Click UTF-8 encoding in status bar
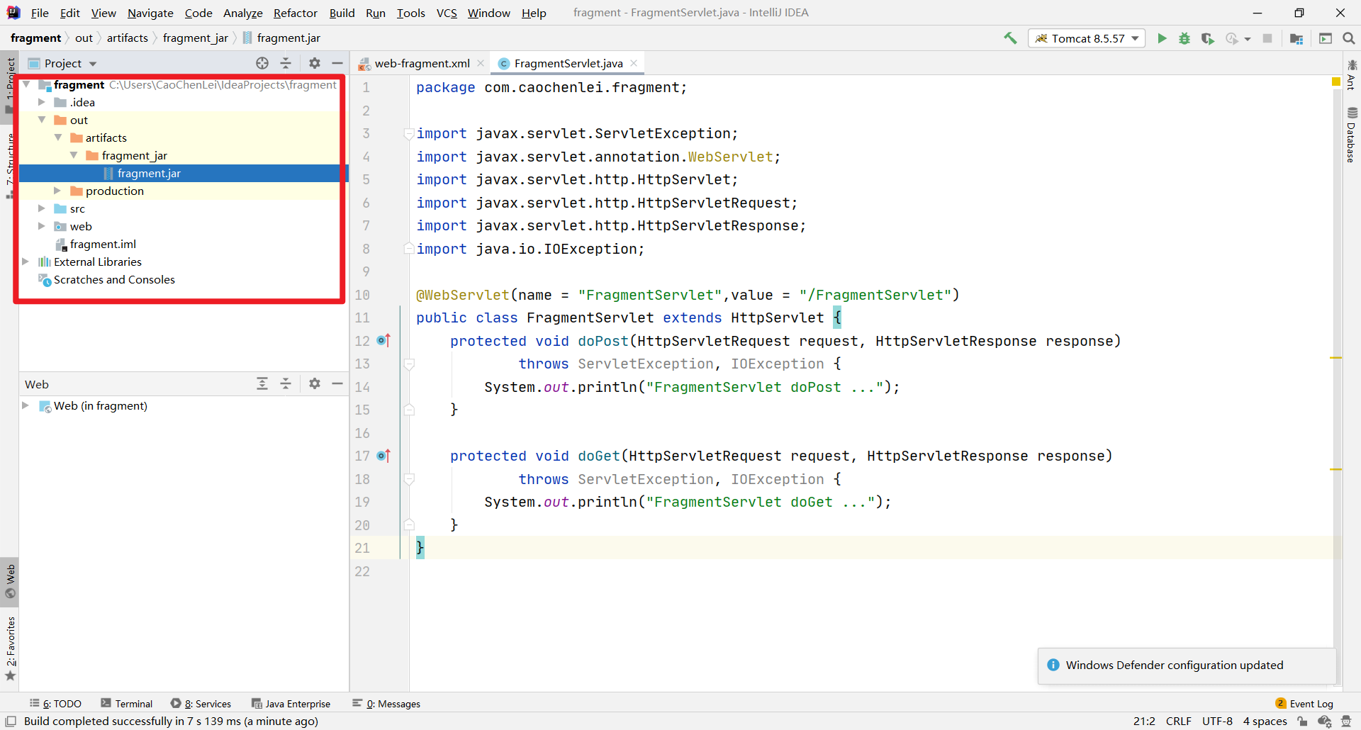Screen dimensions: 1361x730 pyautogui.click(x=1217, y=721)
